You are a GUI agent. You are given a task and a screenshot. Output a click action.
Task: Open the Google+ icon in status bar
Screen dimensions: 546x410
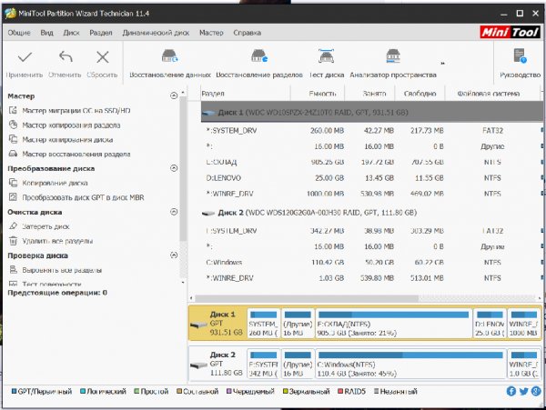[x=536, y=391]
